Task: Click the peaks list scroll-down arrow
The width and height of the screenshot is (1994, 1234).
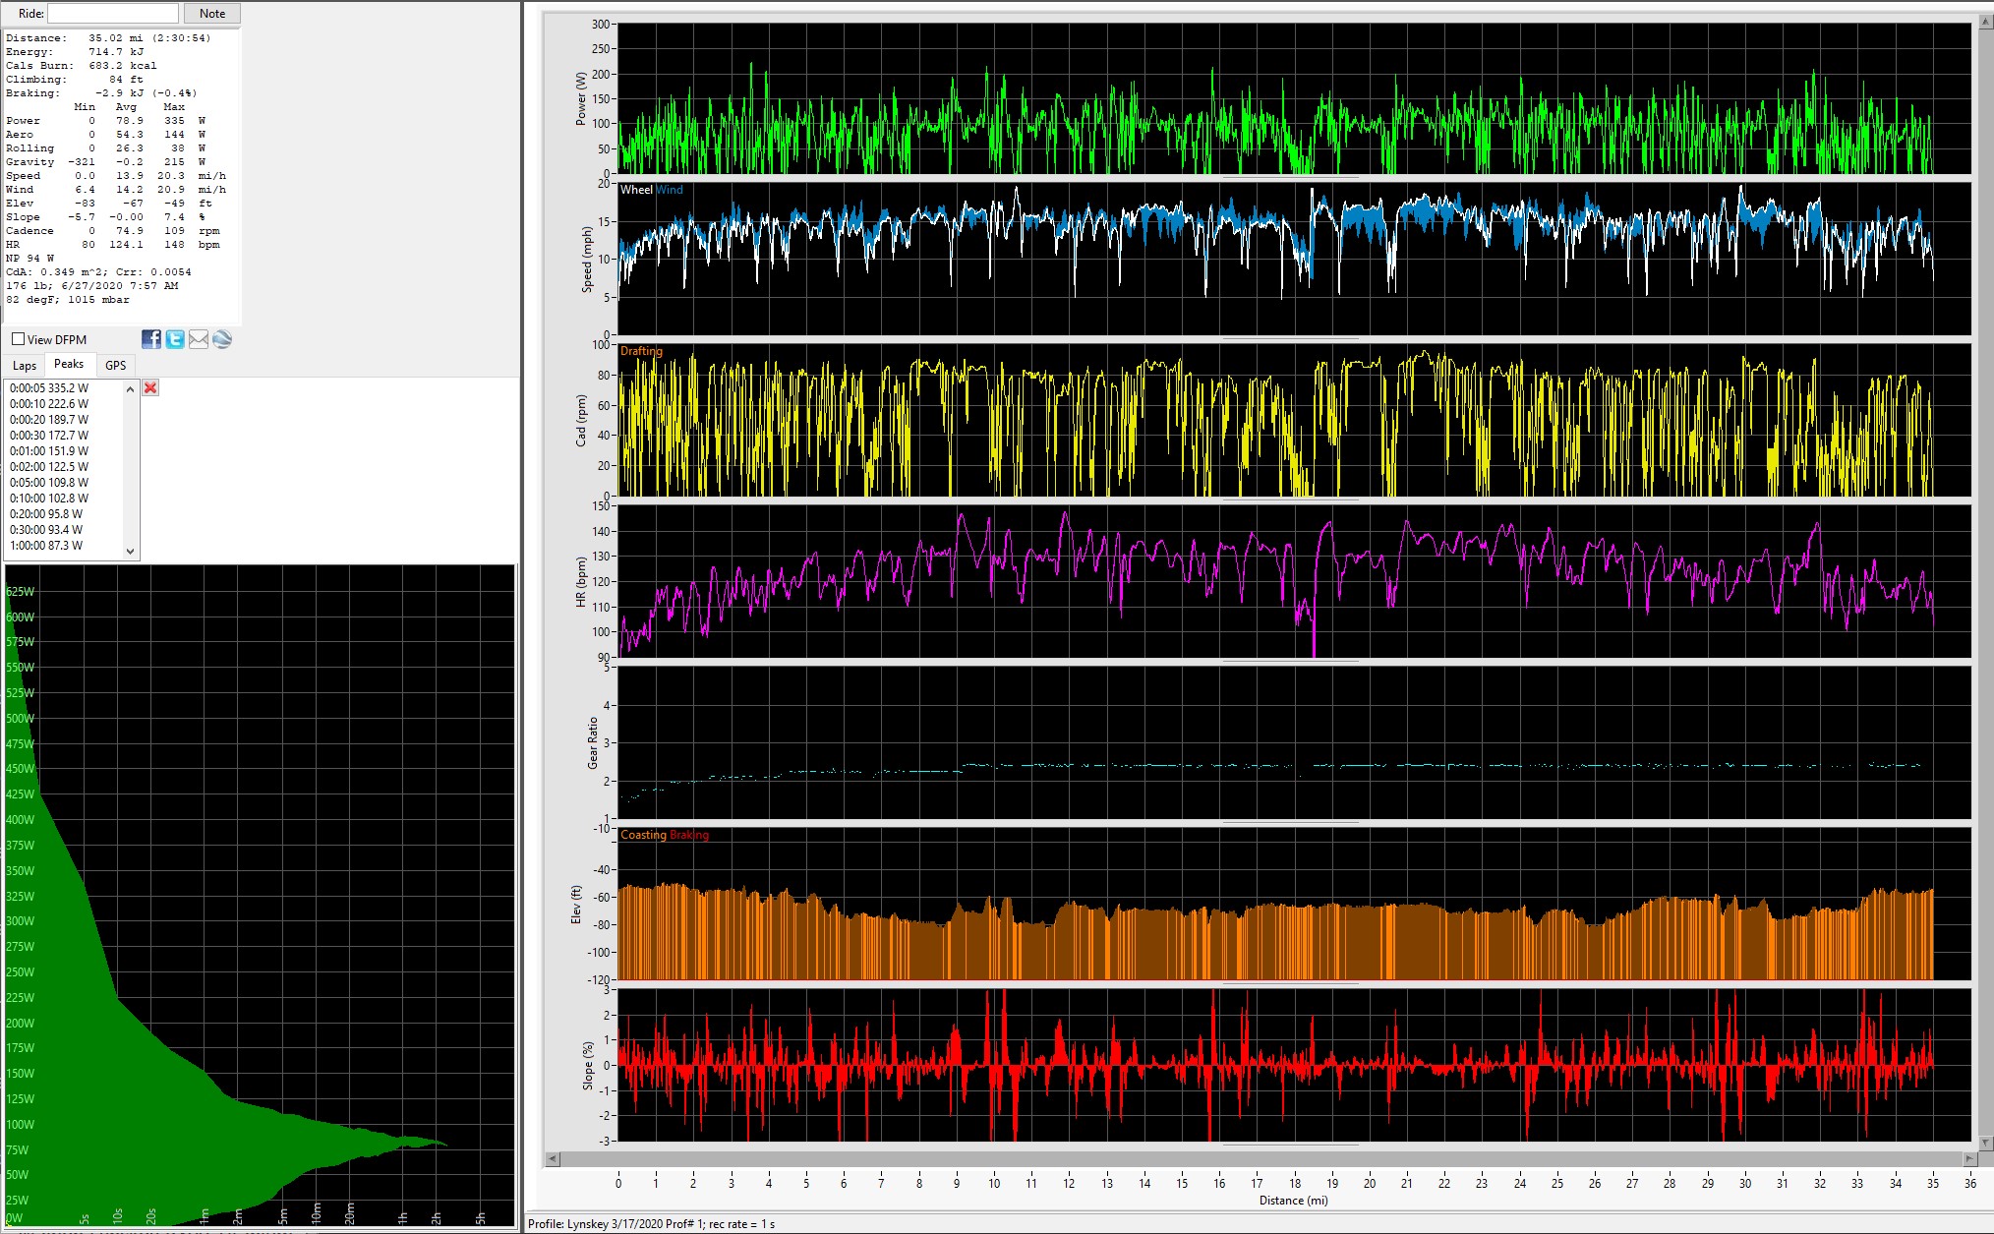Action: click(131, 552)
